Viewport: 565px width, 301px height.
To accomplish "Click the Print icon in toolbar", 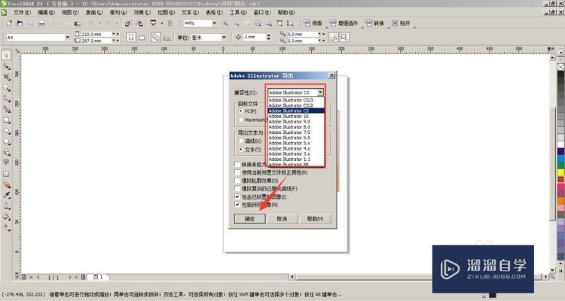I will coord(41,23).
